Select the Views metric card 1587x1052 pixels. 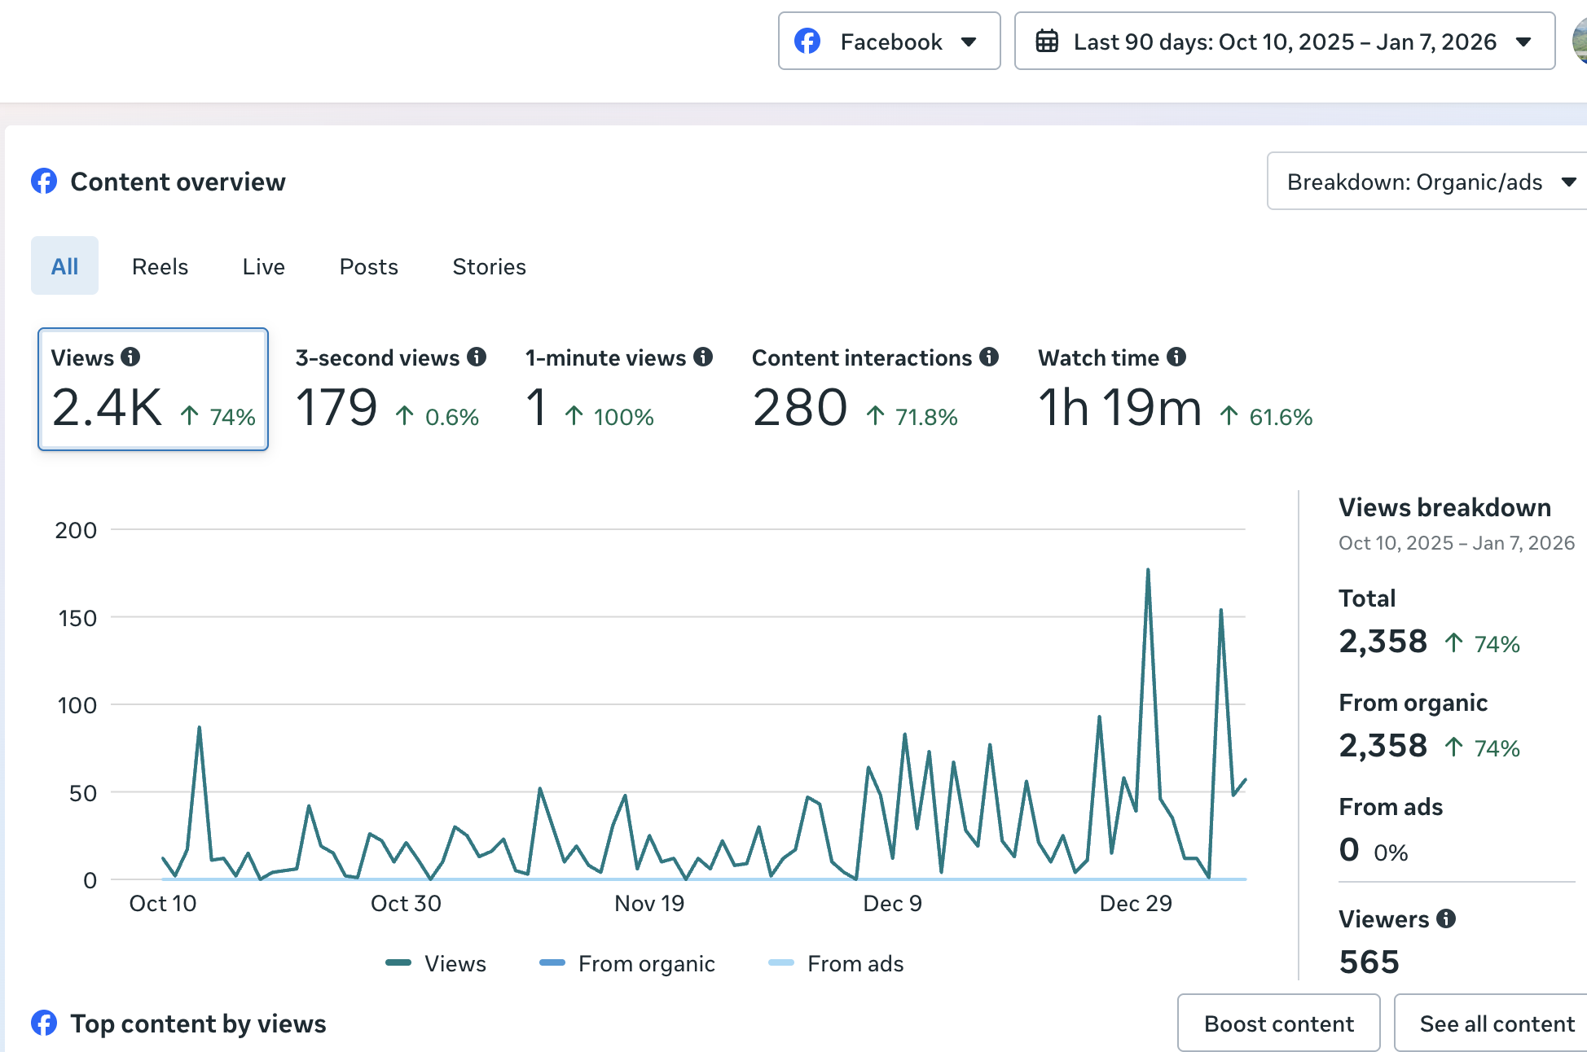[x=153, y=389]
